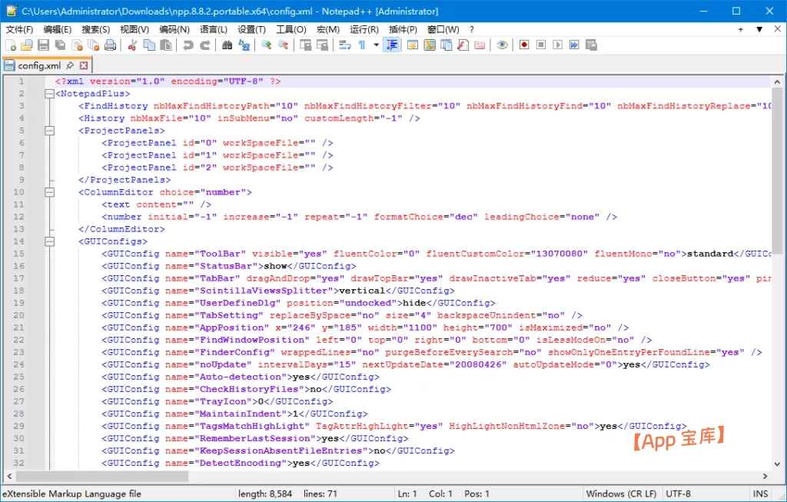Click the Print icon in toolbar
The height and width of the screenshot is (502, 787).
111,45
